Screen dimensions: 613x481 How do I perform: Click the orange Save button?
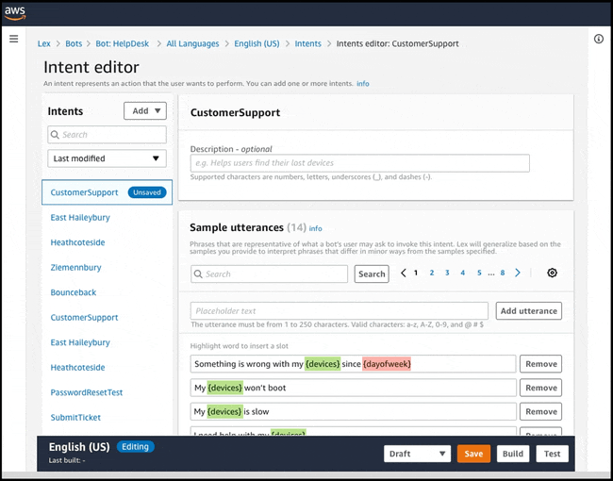click(473, 454)
